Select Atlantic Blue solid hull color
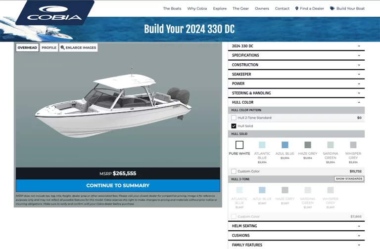Screen dimensions: 380x249 point(262,145)
